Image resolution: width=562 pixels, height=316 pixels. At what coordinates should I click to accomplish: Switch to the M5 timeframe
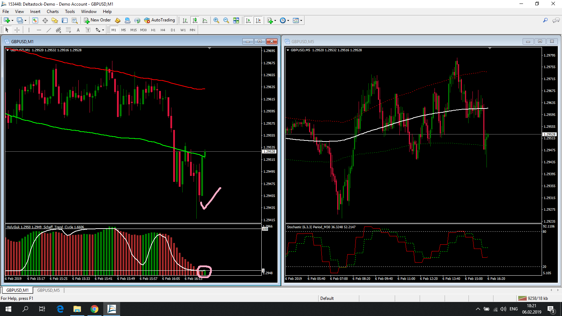(124, 30)
